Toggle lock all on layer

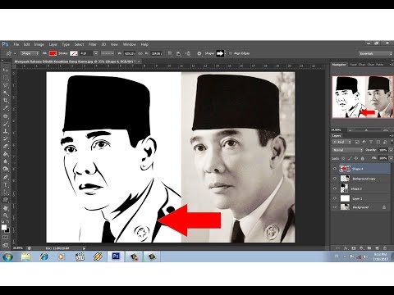[x=363, y=158]
